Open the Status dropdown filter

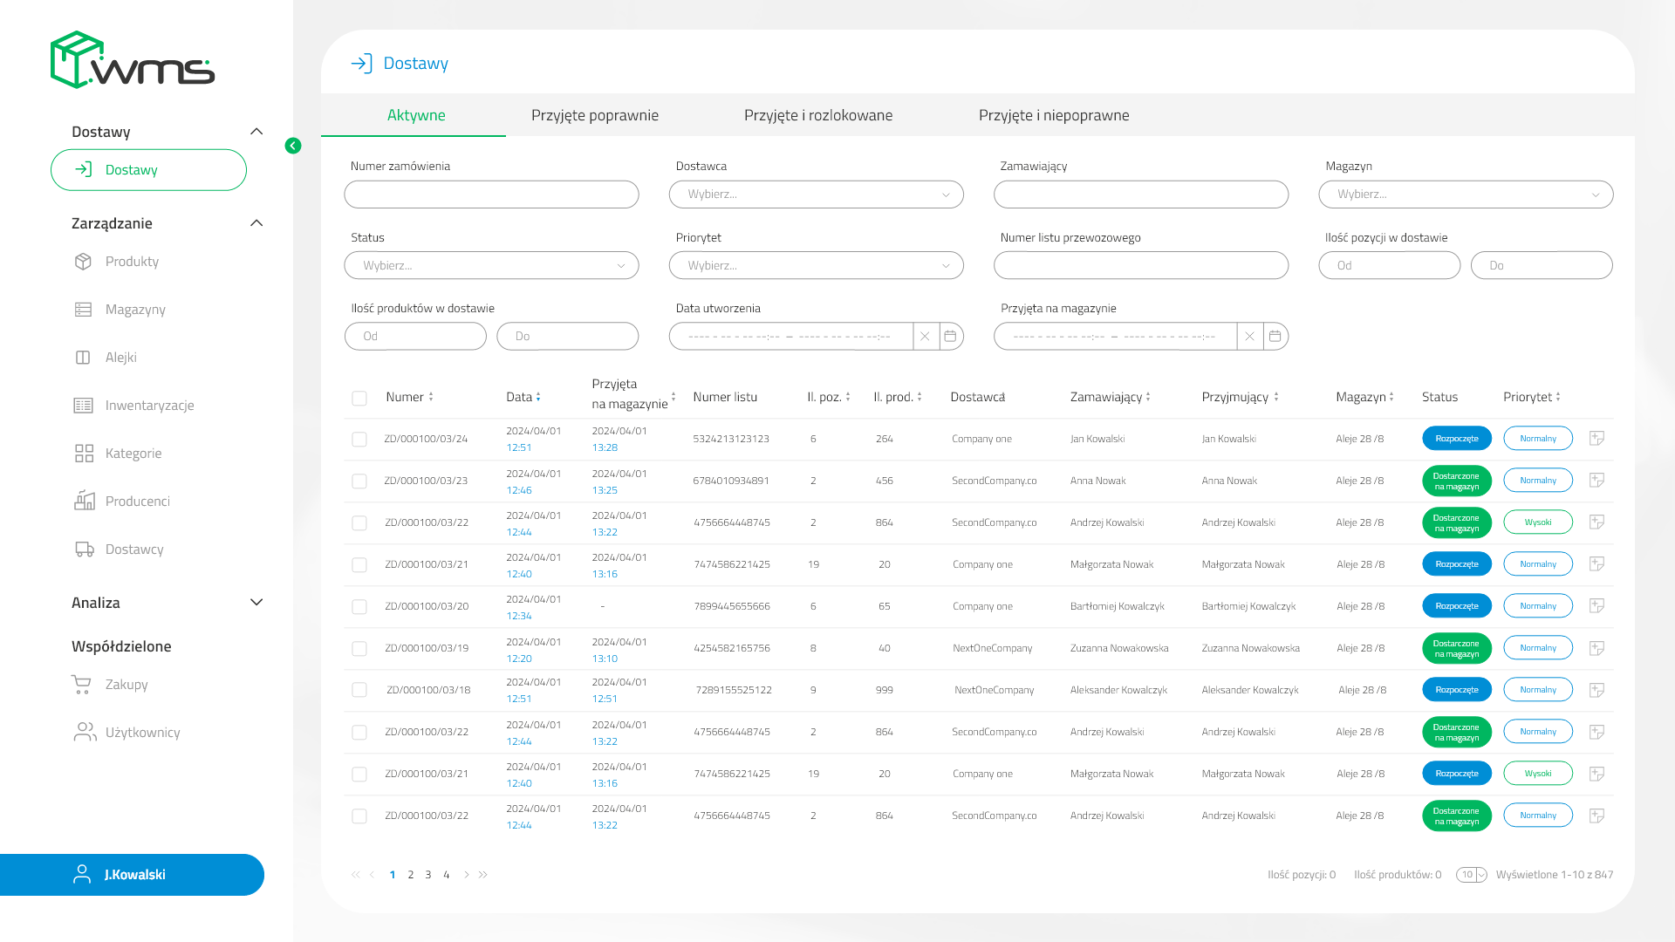(x=491, y=266)
